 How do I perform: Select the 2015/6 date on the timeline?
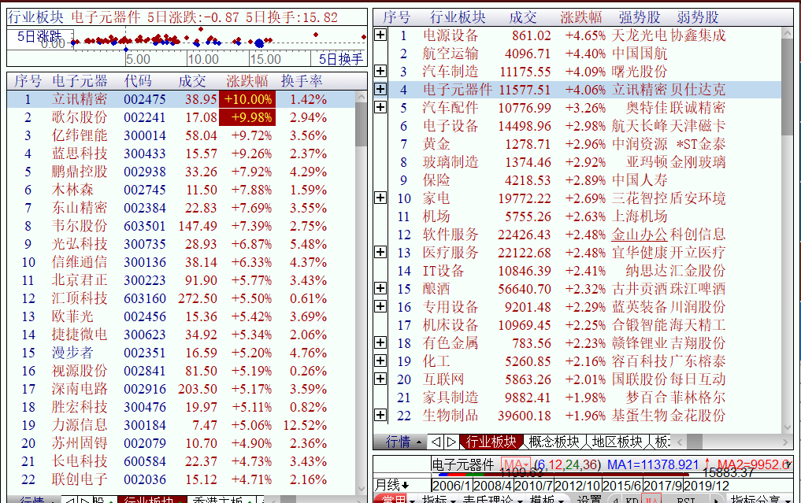[621, 486]
